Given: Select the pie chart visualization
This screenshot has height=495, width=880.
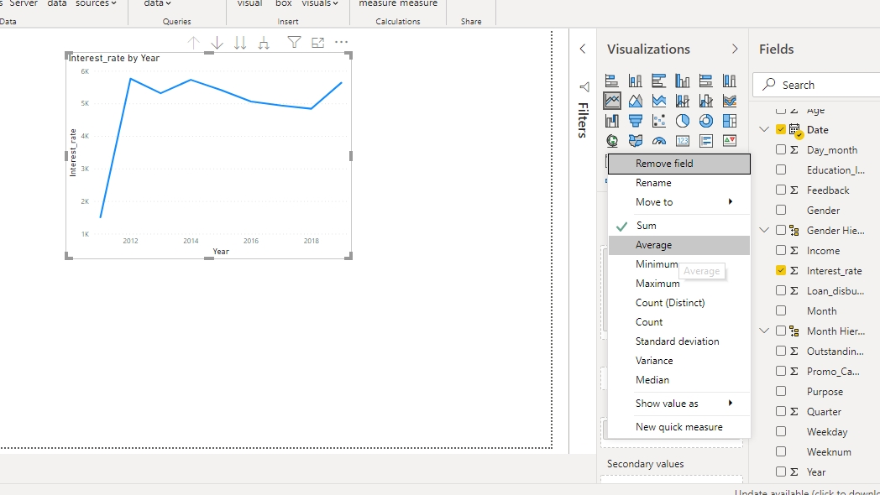Looking at the screenshot, I should (x=683, y=121).
